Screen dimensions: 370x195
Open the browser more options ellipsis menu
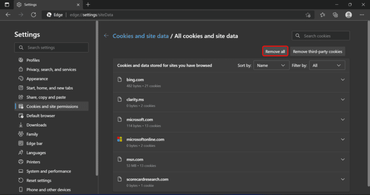pos(361,15)
